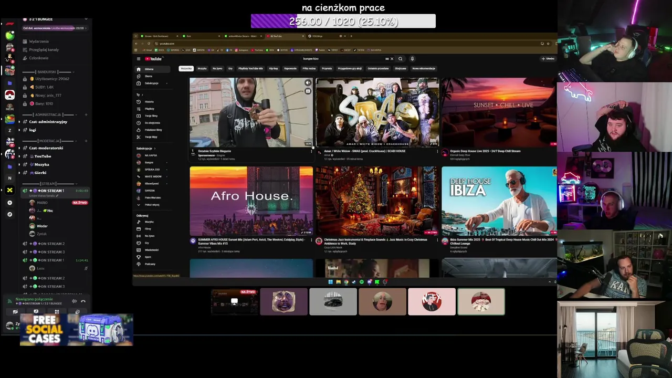672x378 pixels.
Task: Open Wiadomości under Odkrywaj in YouTube
Action: click(x=153, y=250)
